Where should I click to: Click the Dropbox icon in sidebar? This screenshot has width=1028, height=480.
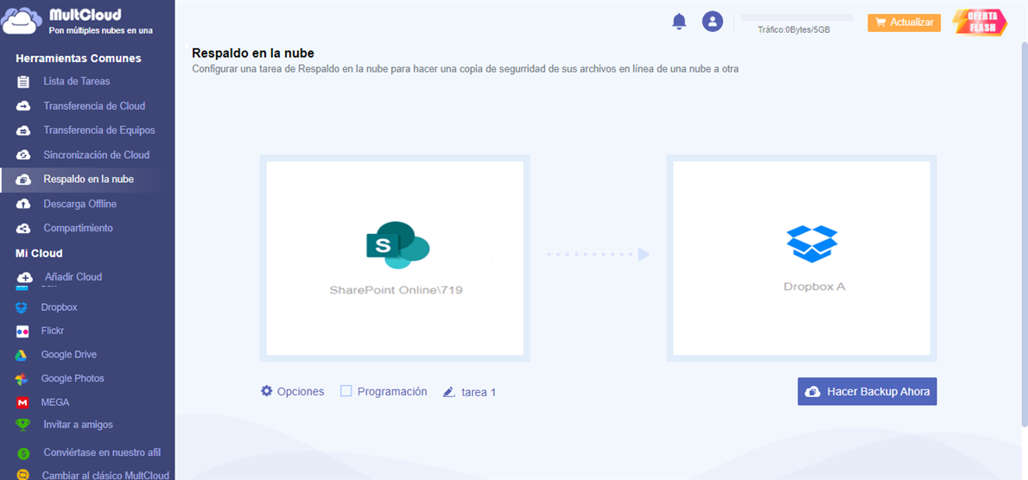(22, 307)
